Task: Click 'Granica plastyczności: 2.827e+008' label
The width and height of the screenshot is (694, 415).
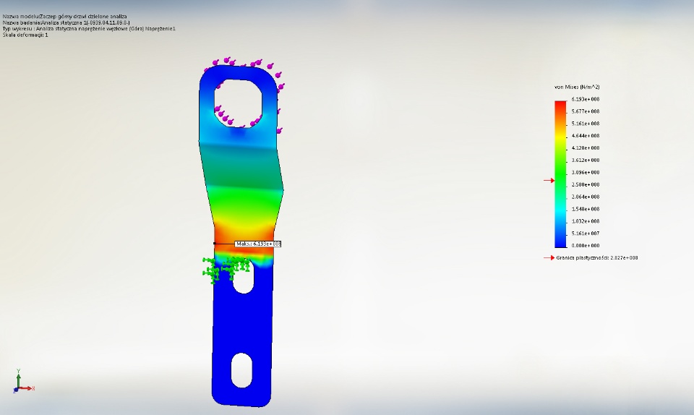Action: pyautogui.click(x=596, y=258)
